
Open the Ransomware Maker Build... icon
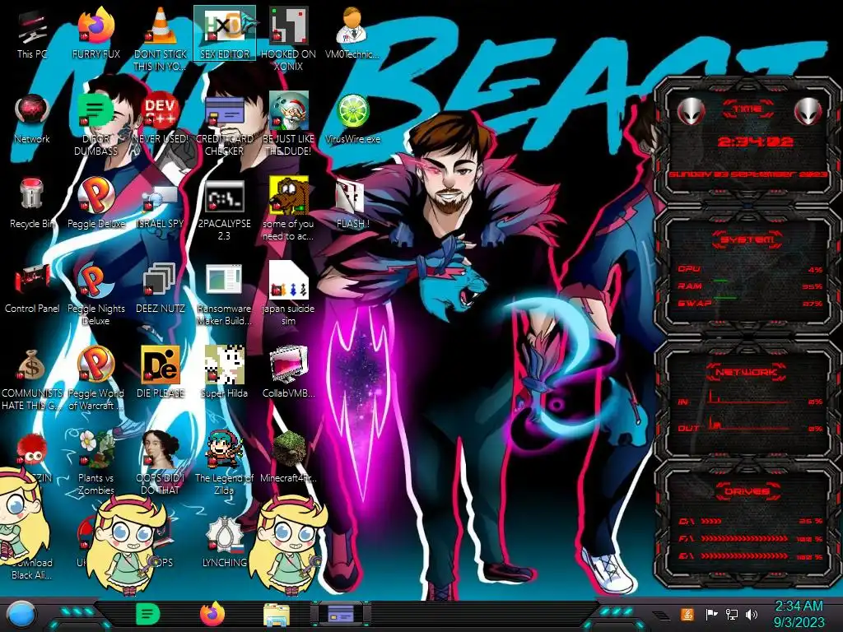click(224, 295)
